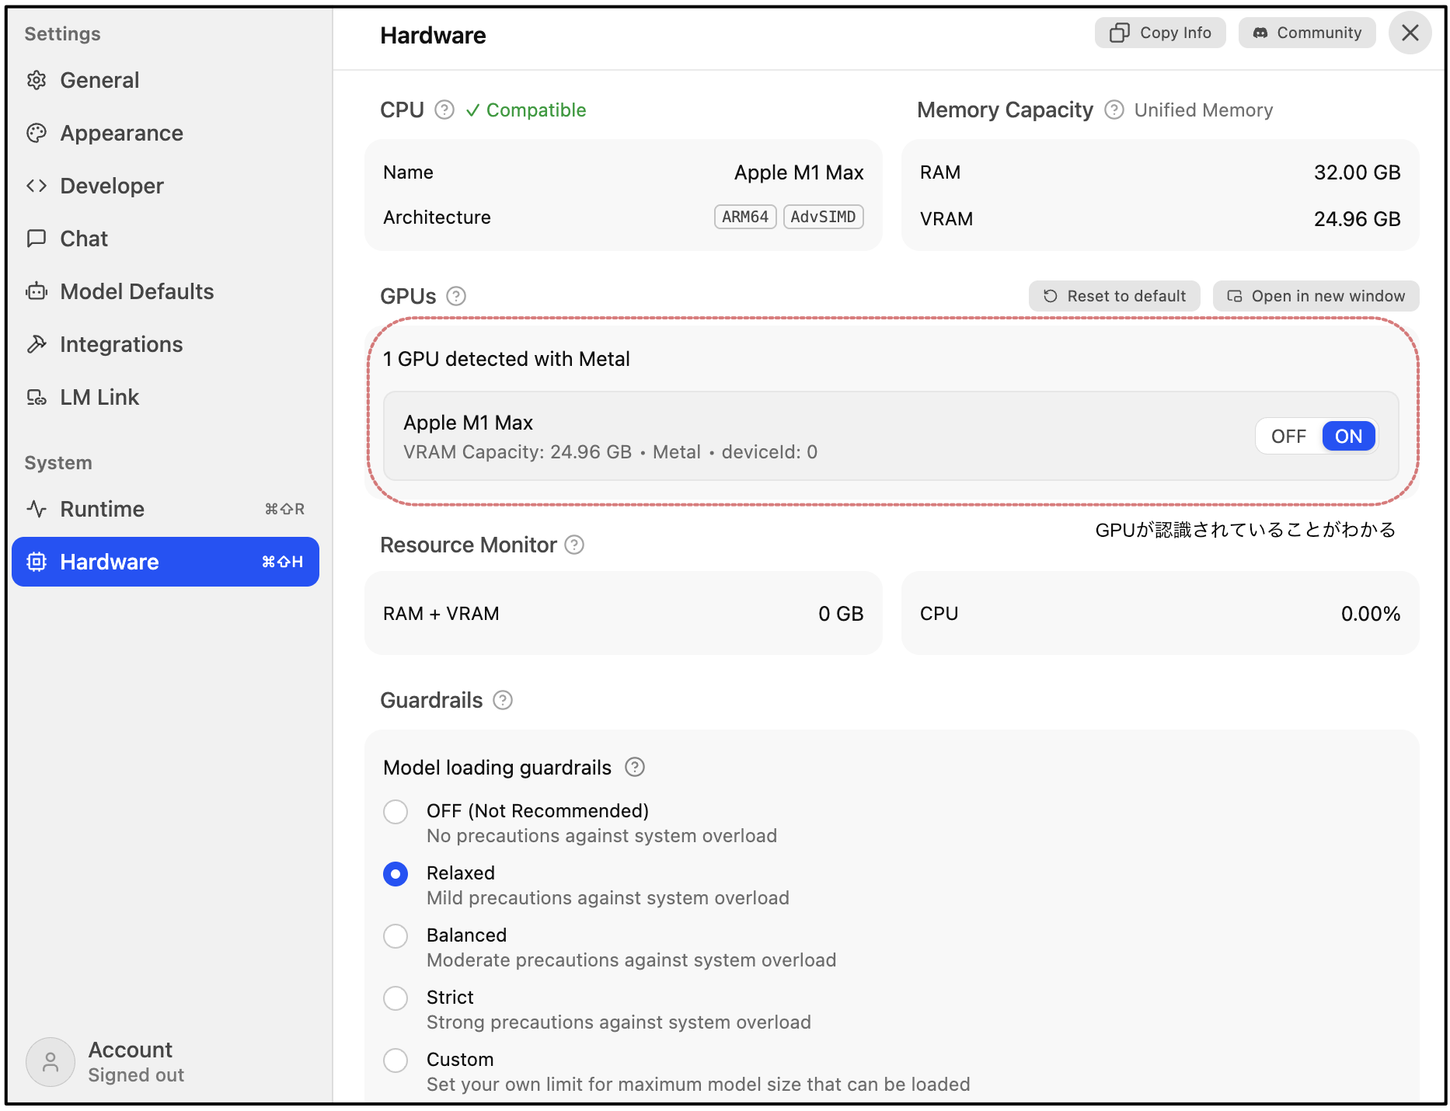This screenshot has height=1111, width=1450.
Task: Click the Resource Monitor help icon
Action: pos(574,545)
